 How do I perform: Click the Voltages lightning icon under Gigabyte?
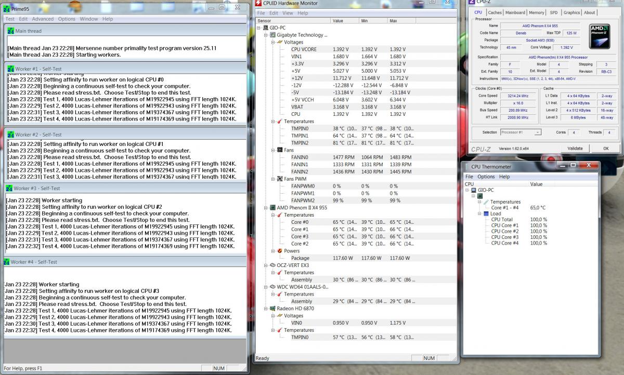tap(279, 42)
